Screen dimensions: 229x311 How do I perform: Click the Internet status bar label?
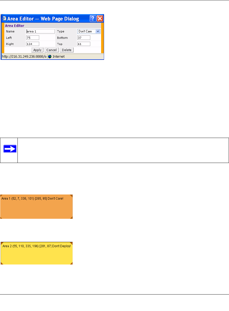click(59, 57)
